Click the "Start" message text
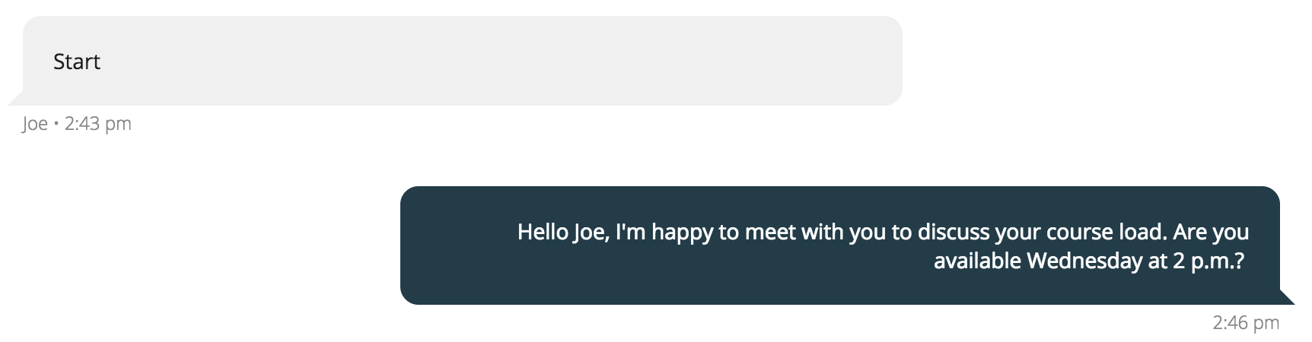The width and height of the screenshot is (1312, 342). [x=77, y=62]
